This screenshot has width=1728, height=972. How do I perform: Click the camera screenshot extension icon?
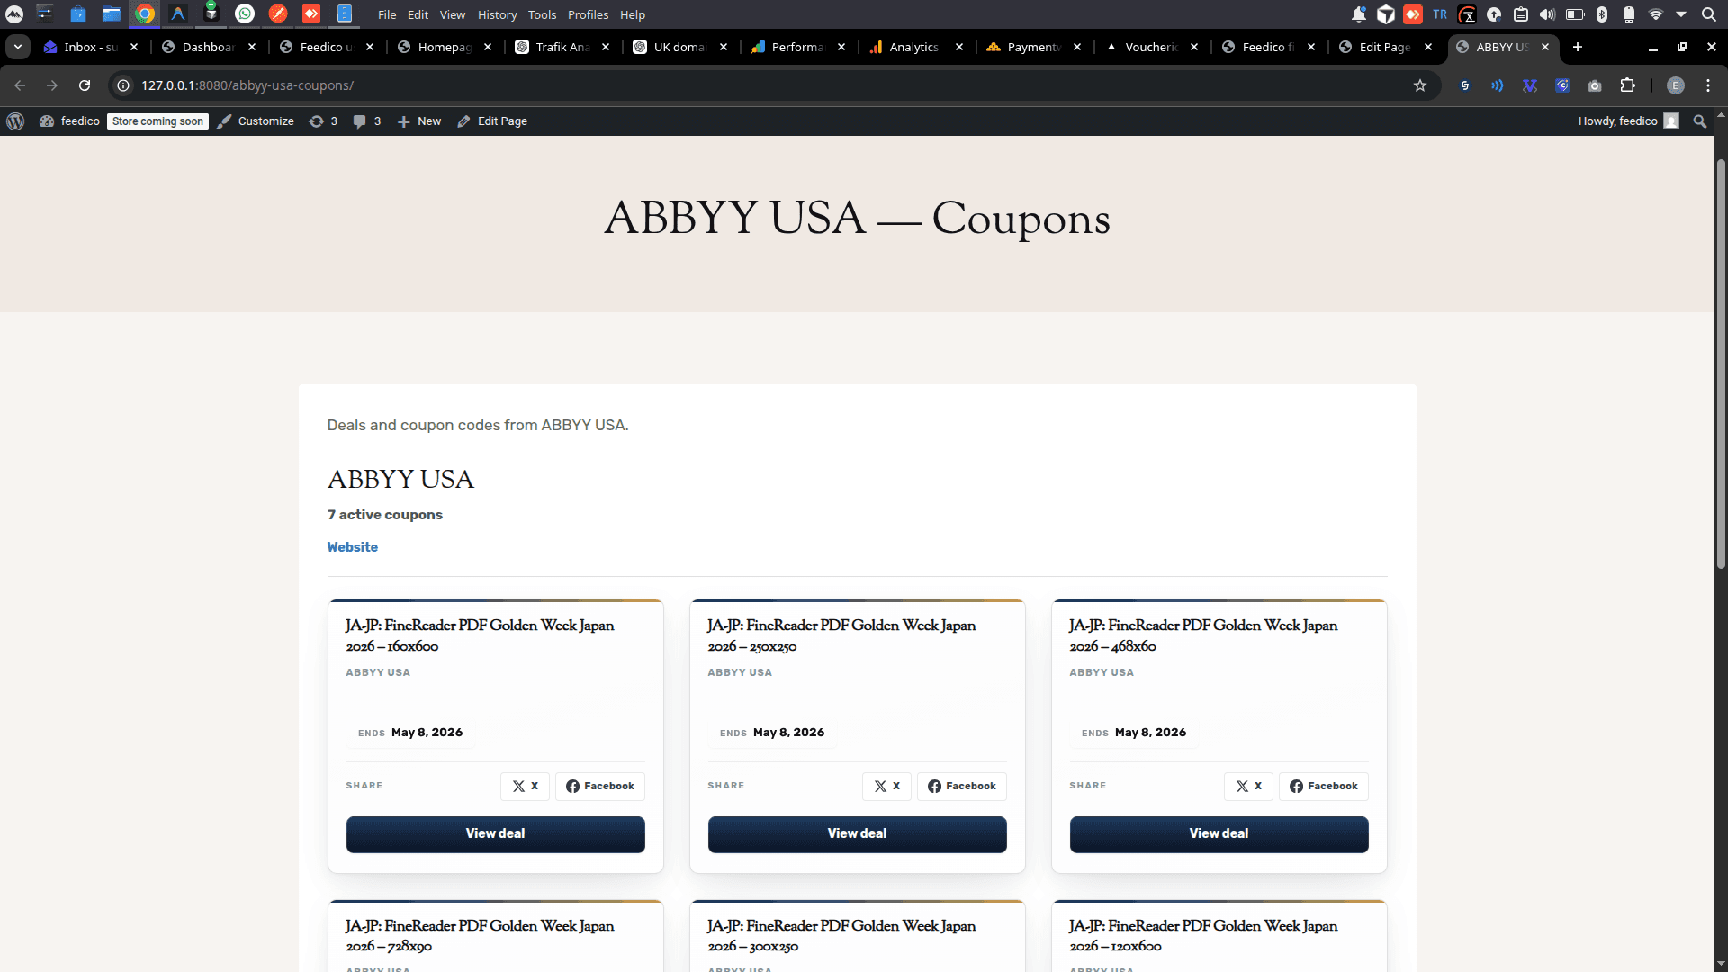point(1595,85)
